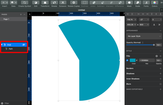Add a new tab with the plus button

click(x=161, y=10)
